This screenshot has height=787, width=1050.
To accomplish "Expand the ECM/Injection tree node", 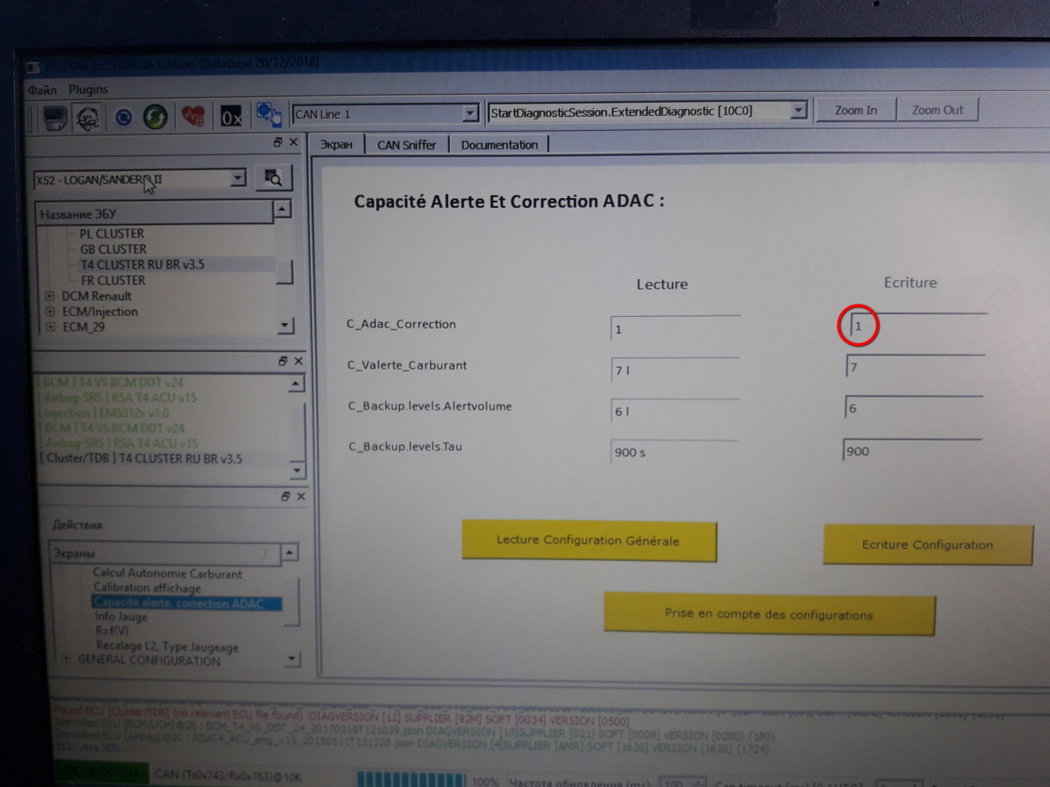I will click(x=50, y=312).
